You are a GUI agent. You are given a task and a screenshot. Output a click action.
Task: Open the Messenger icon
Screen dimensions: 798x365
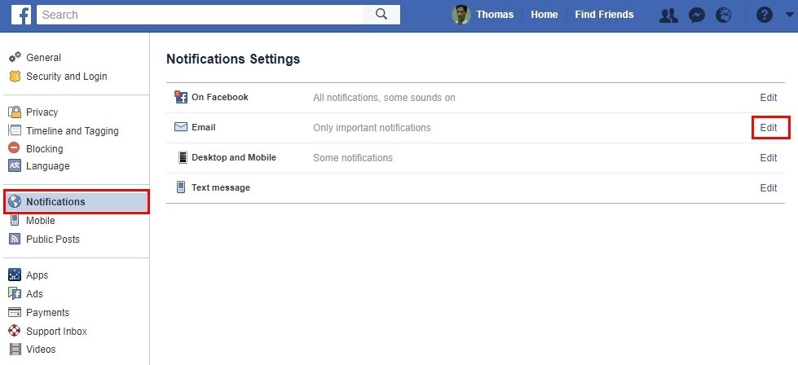tap(697, 15)
